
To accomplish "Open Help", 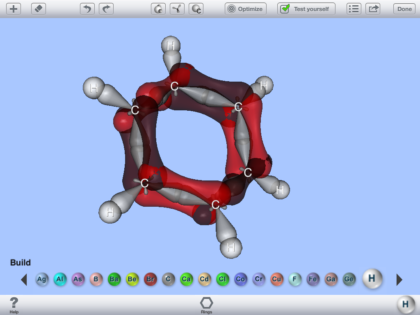I will [x=15, y=305].
